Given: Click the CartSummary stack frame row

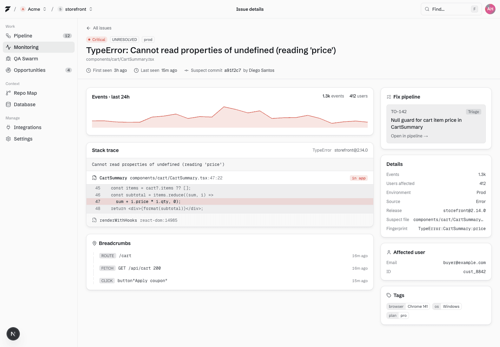Looking at the screenshot, I should 230,178.
